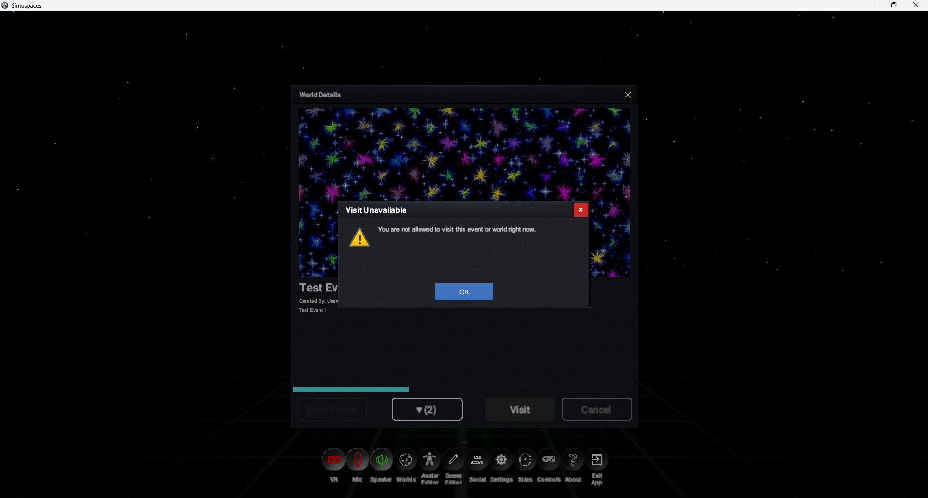Screen dimensions: 928x498
Task: Click the yellow warning triangle icon
Action: (x=360, y=237)
